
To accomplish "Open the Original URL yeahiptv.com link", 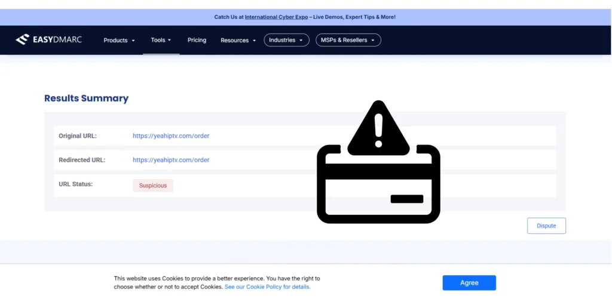I will 171,136.
